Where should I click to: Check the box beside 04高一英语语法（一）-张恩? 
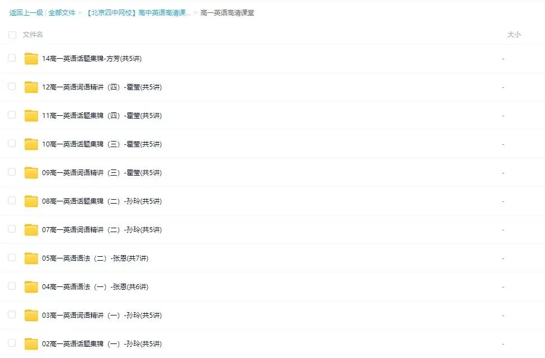(x=12, y=286)
